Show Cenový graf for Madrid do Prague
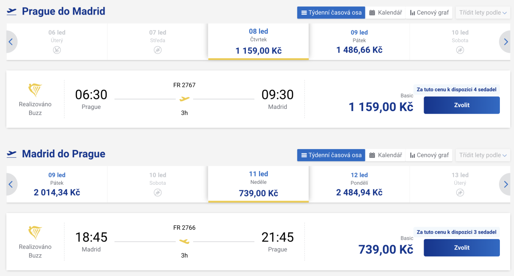This screenshot has width=514, height=276. (x=429, y=155)
